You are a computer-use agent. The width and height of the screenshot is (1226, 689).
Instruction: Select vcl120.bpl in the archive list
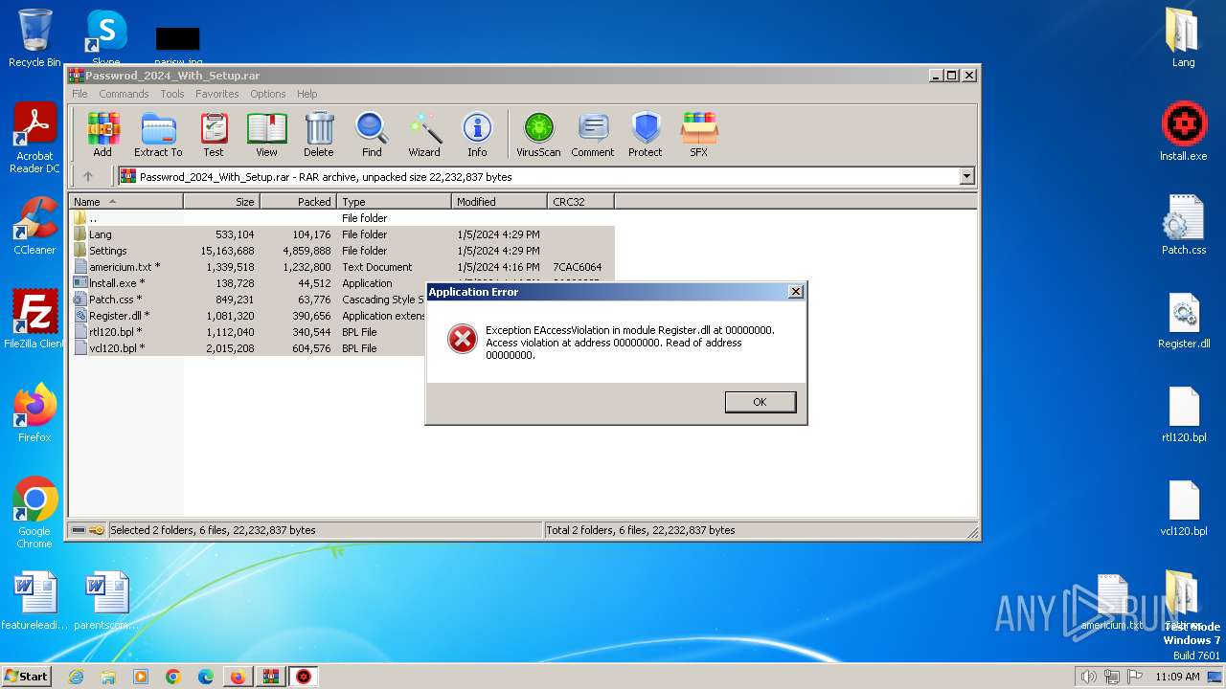click(247, 348)
